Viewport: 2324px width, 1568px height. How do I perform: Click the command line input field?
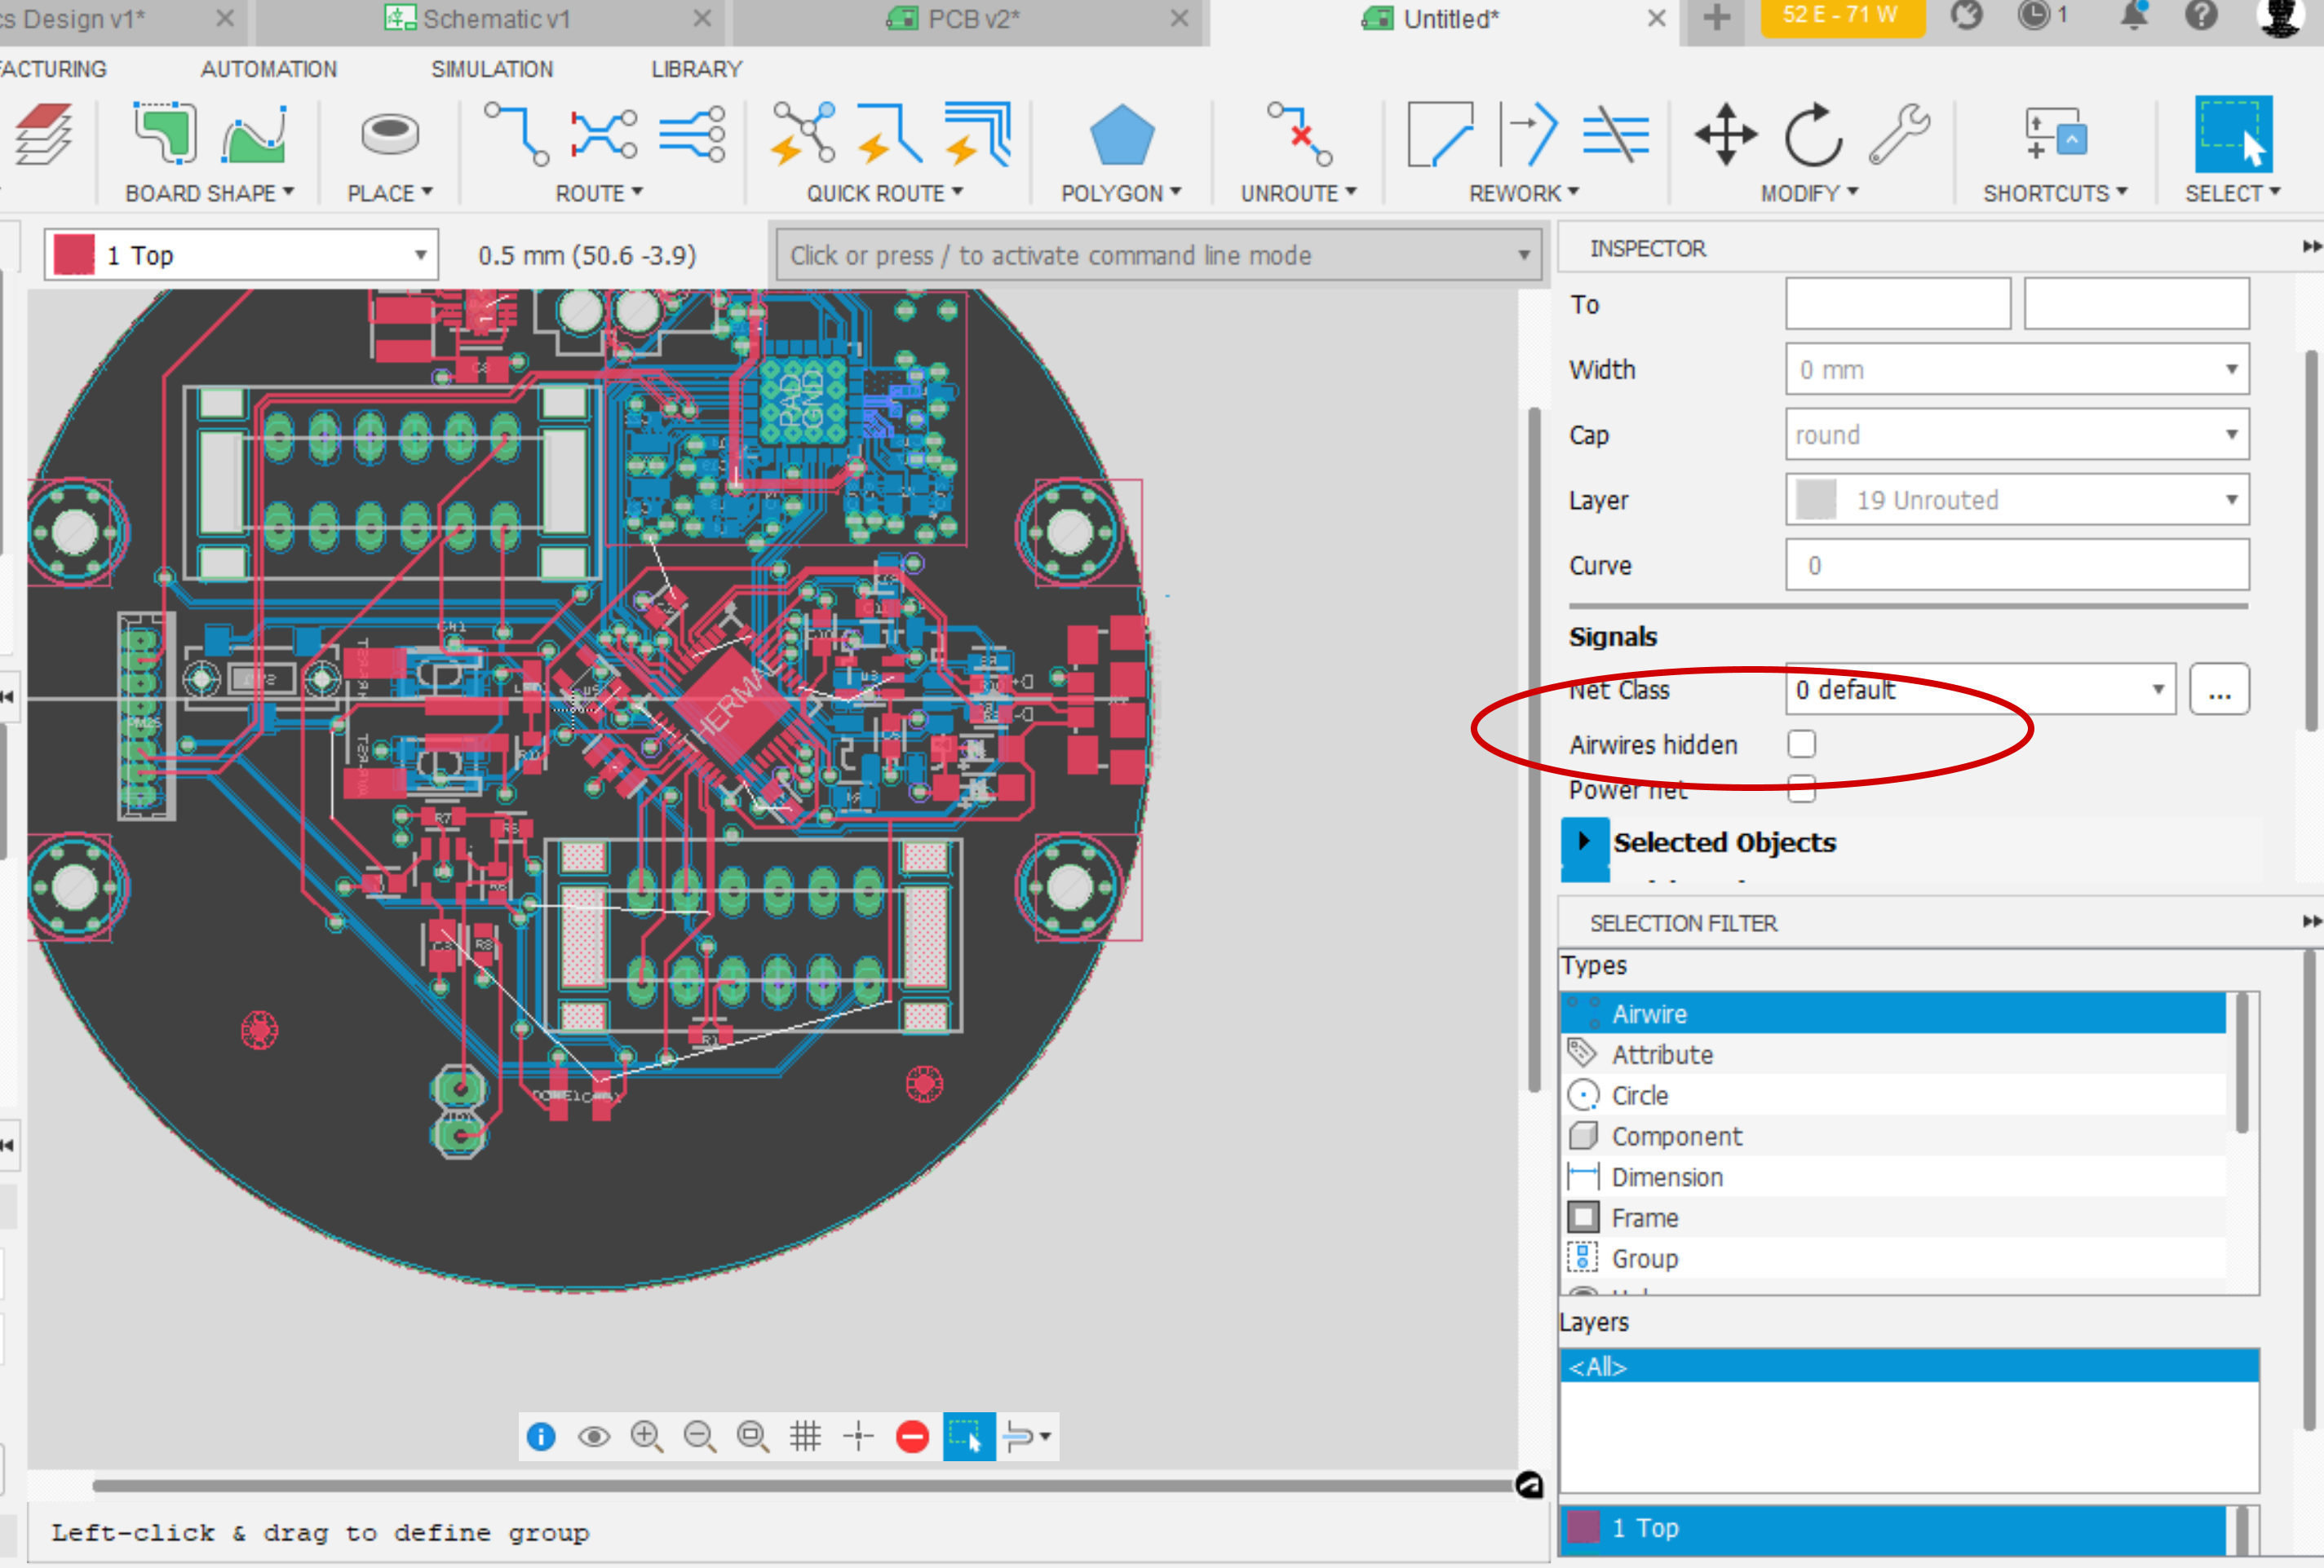point(1140,255)
